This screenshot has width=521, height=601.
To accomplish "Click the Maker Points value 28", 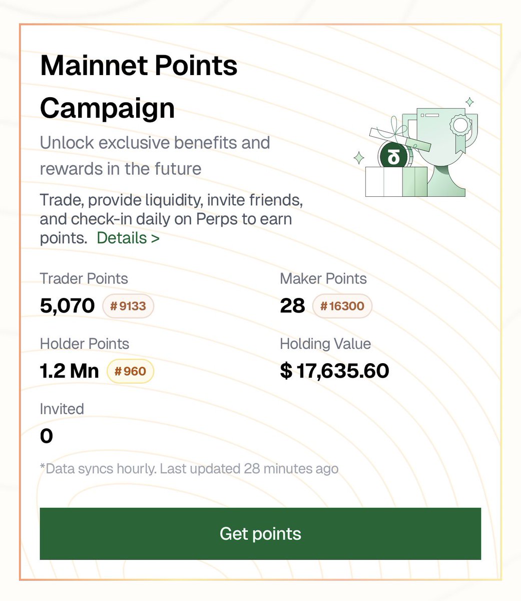I will pos(292,306).
